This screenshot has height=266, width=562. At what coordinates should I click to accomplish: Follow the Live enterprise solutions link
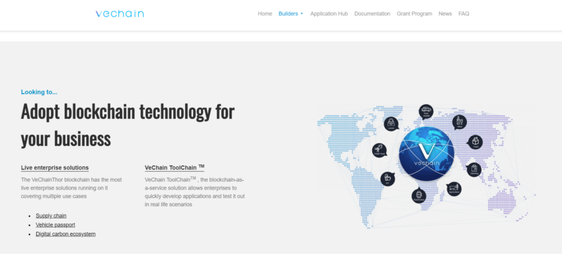coord(55,168)
